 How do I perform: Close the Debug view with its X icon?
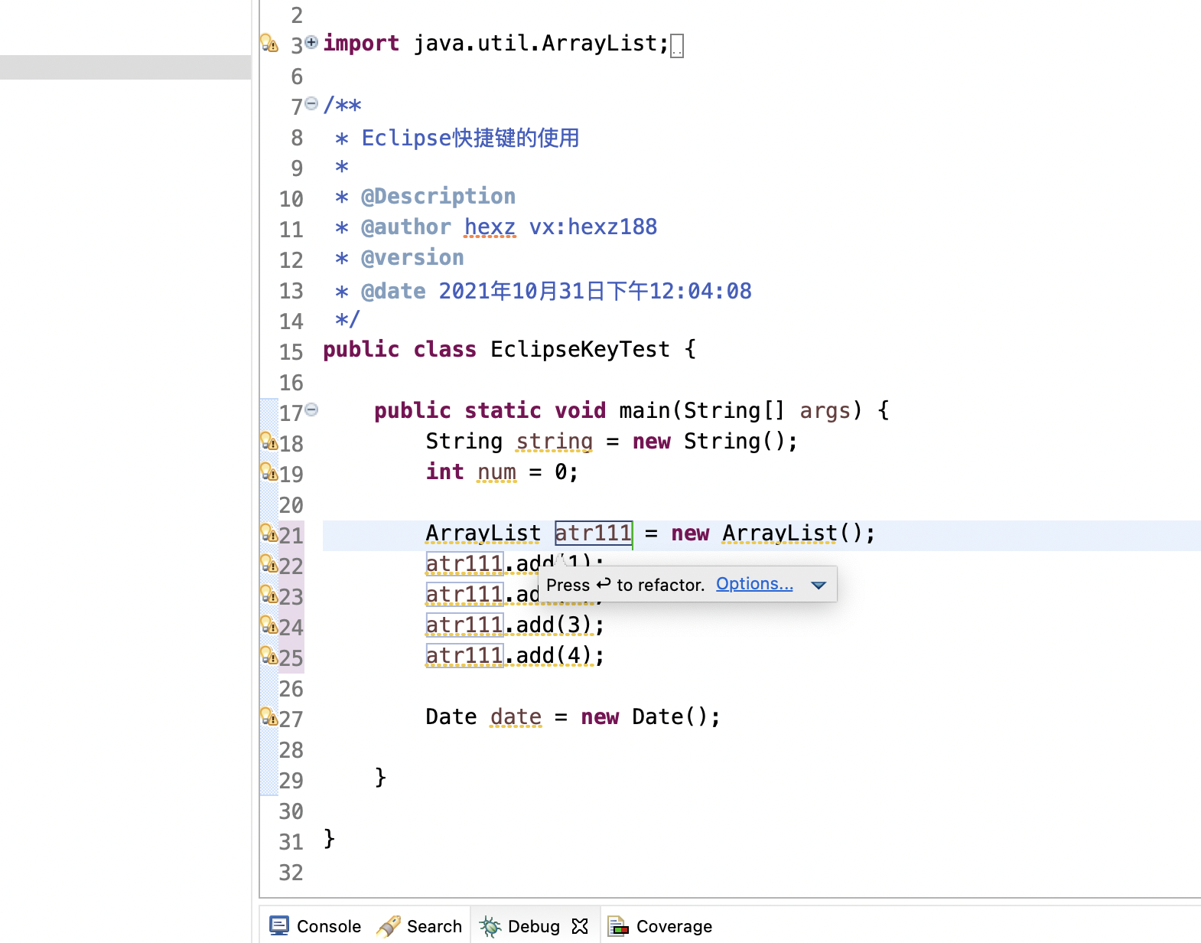pos(580,926)
